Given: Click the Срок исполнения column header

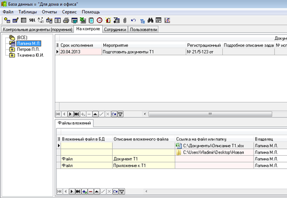Looking at the screenshot, I should [80, 45].
